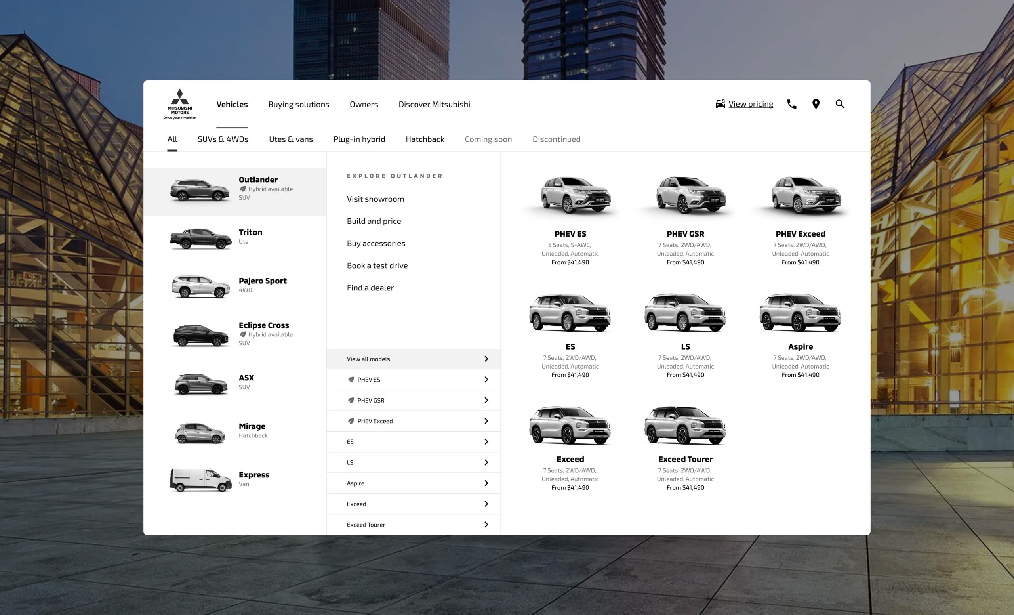Click chevron on Exceed Tourer row

[486, 524]
